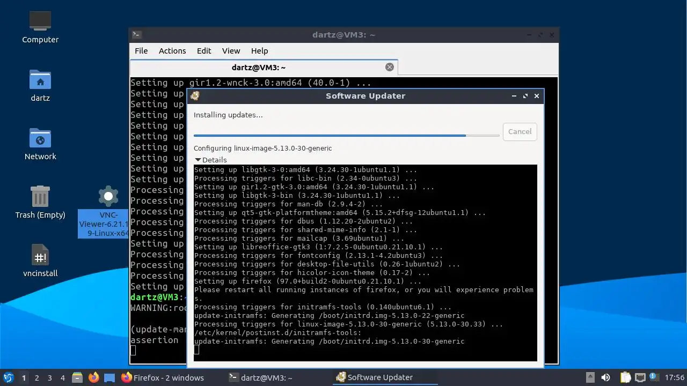Expand the hidden tray icons arrow
Image resolution: width=687 pixels, height=386 pixels.
click(x=590, y=377)
